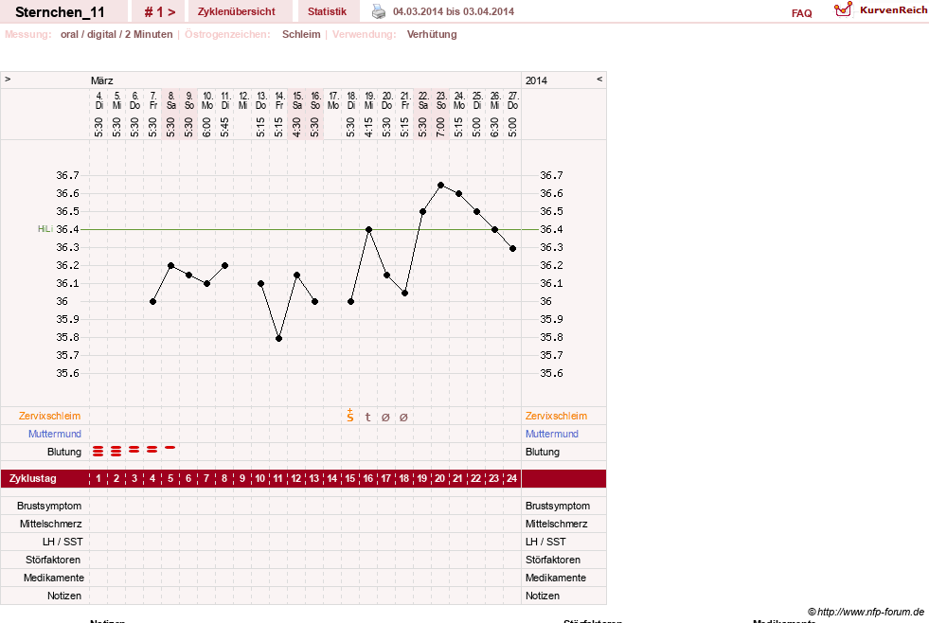Click first temperature point on cycle day 4
Image resolution: width=929 pixels, height=623 pixels.
[x=152, y=302]
